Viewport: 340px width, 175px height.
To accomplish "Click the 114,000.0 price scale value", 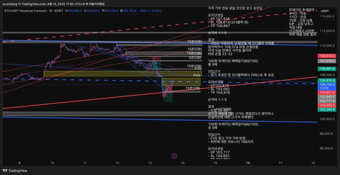I will click(328, 16).
